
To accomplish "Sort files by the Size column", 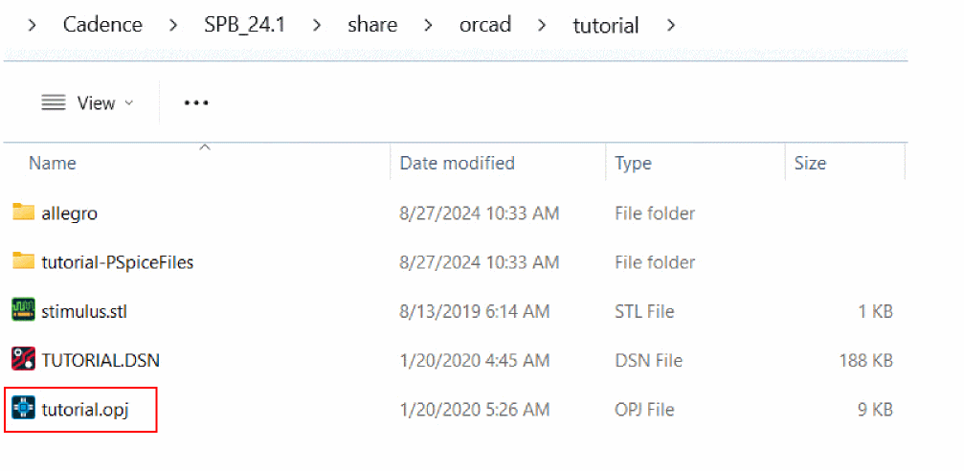I will pyautogui.click(x=845, y=163).
